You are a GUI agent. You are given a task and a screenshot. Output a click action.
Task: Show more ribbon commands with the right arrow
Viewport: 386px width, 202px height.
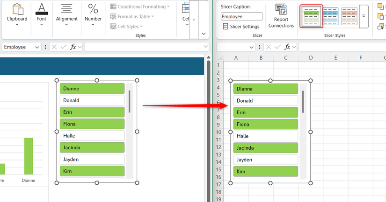pos(194,20)
